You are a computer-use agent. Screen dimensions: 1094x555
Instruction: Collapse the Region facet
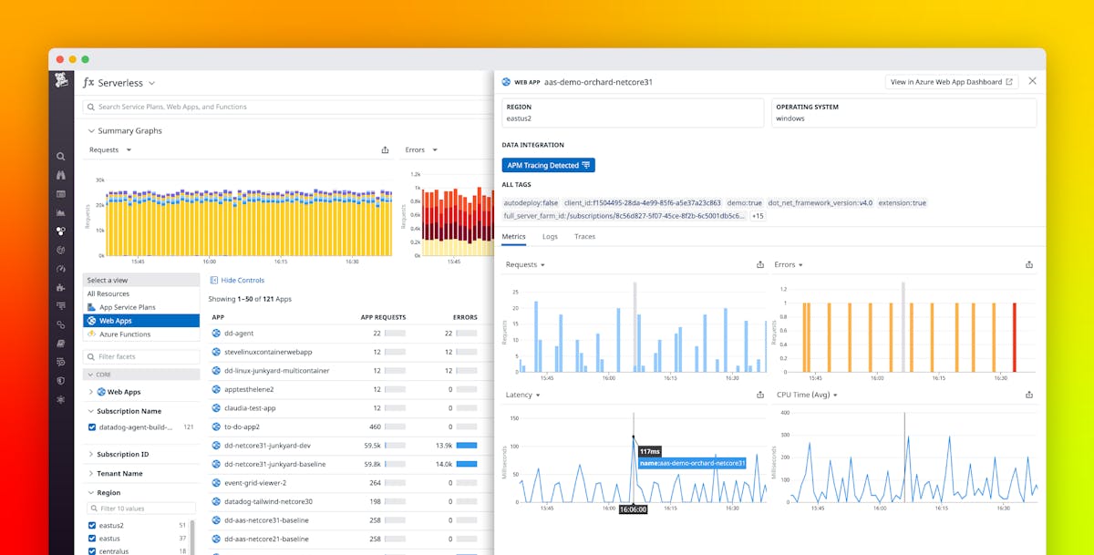(91, 492)
